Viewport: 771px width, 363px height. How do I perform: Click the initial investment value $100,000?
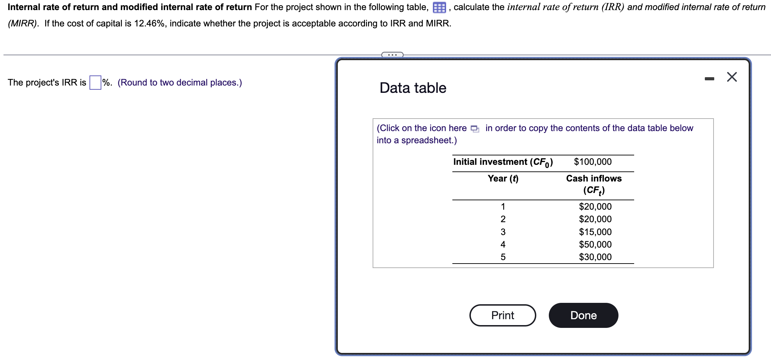tap(593, 161)
